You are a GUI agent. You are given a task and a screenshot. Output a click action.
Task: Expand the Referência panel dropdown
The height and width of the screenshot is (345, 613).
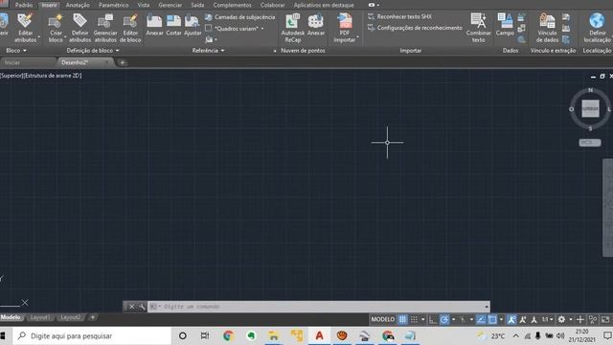click(x=222, y=51)
